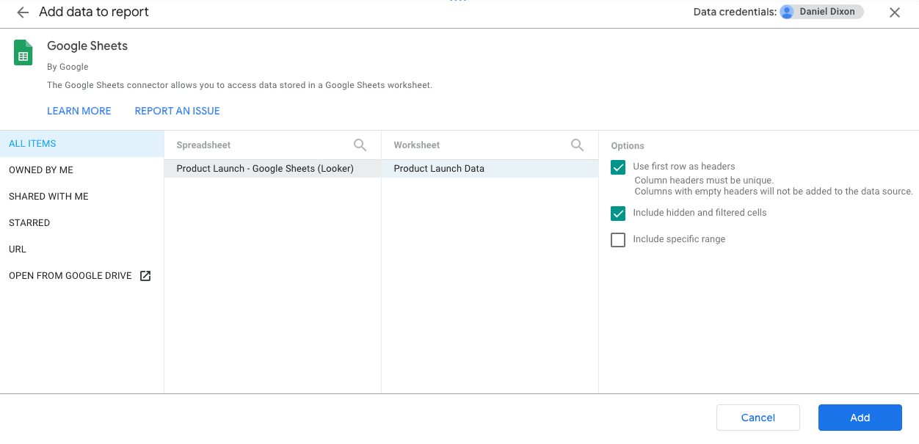
Task: Pick the Product Launch Data worksheet
Action: [490, 169]
